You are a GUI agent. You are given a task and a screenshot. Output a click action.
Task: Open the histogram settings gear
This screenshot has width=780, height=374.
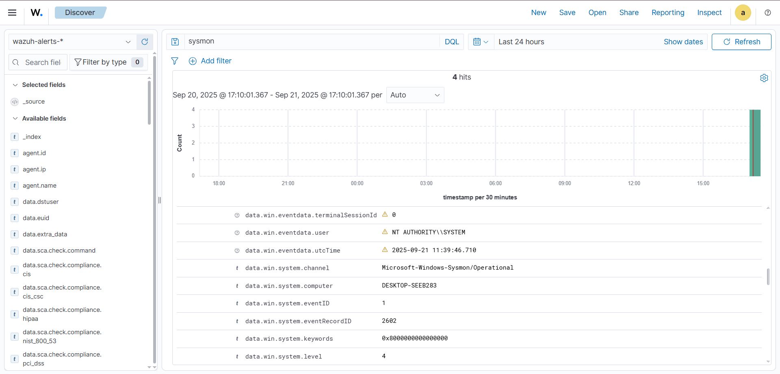coord(764,78)
